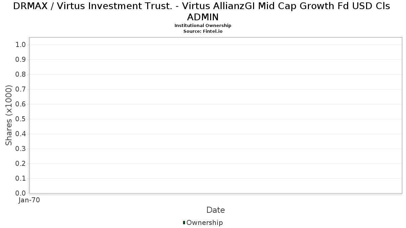406x228 pixels.
Task: Click the 0.7 y-axis tick label
Action: click(x=21, y=90)
